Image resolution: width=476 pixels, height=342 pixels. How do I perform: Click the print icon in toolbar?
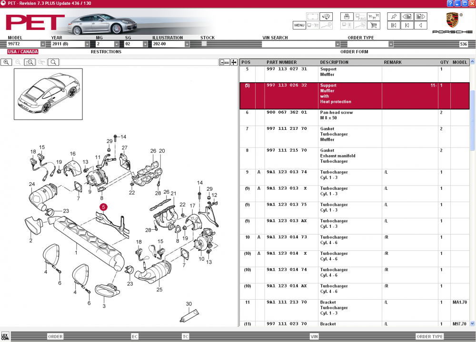(x=347, y=16)
